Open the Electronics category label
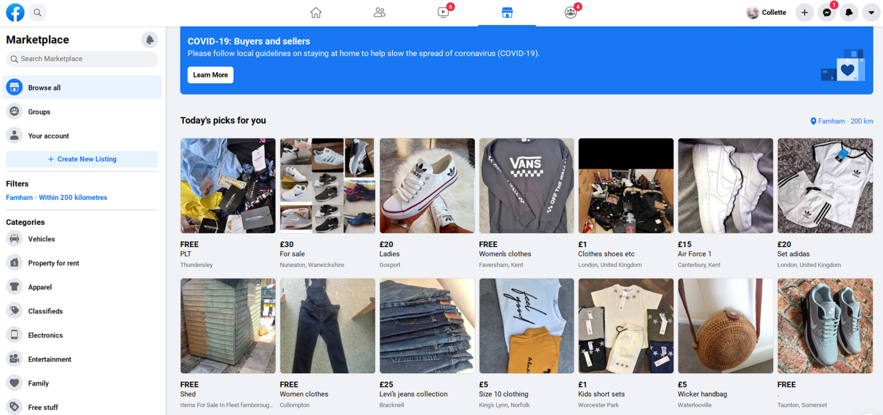Screen dimensions: 883x415 (45, 335)
